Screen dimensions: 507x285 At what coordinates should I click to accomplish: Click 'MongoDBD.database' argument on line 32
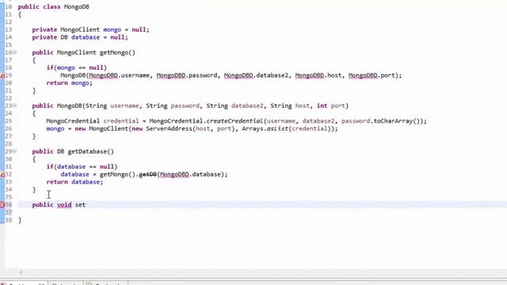(190, 174)
